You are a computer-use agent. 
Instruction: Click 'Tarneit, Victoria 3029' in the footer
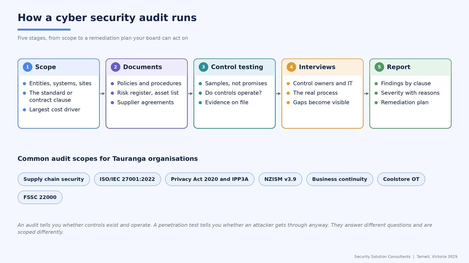point(437,257)
